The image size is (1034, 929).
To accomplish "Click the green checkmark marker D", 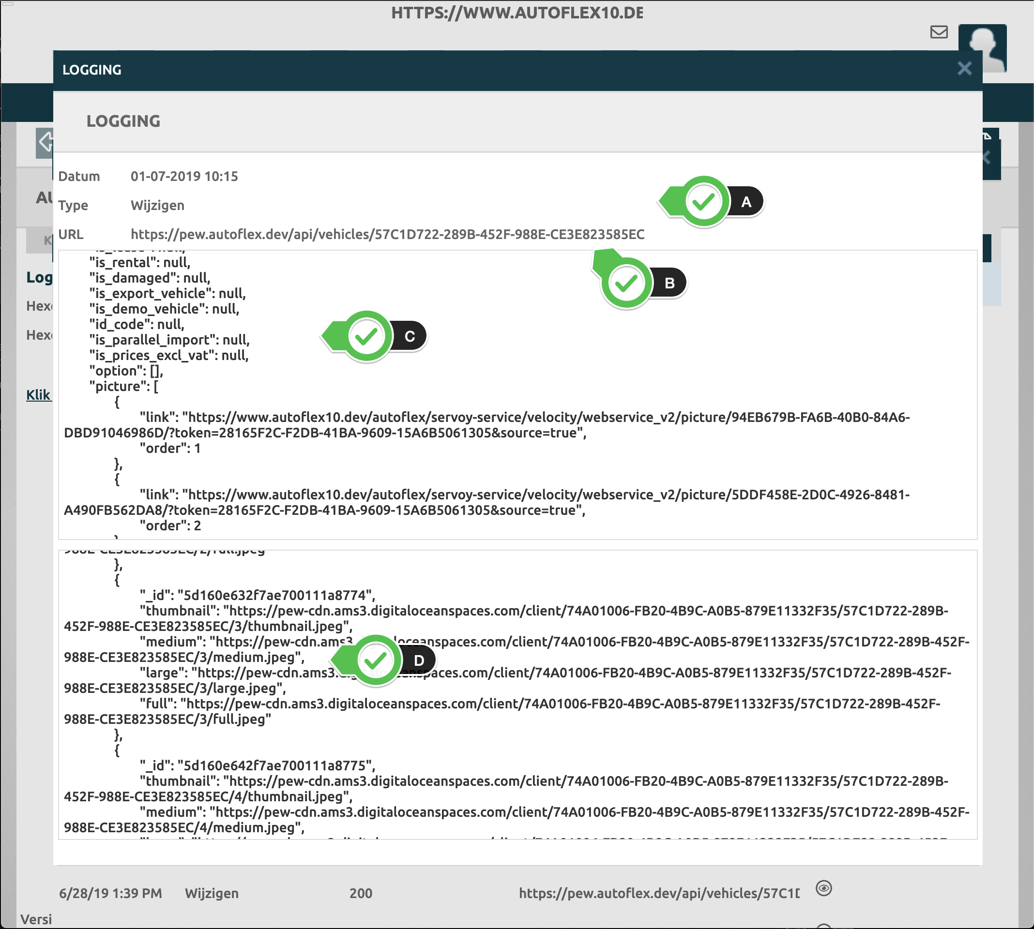I will click(375, 660).
